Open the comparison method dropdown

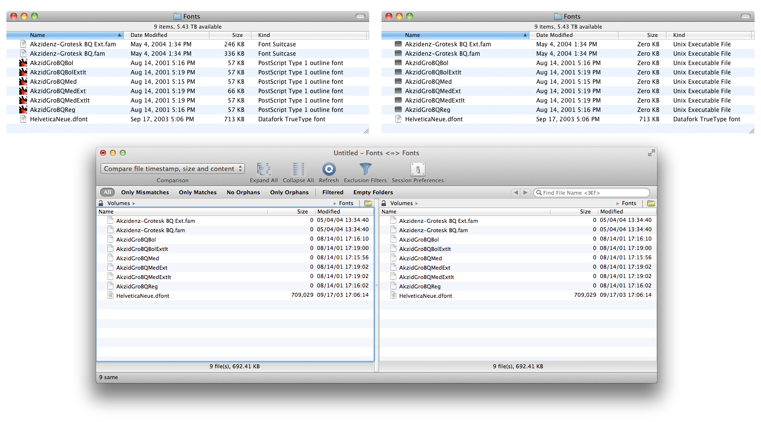(173, 169)
